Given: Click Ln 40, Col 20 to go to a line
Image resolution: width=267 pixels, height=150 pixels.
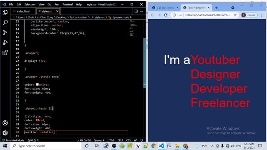Looking at the screenshot, I should coord(83,140).
